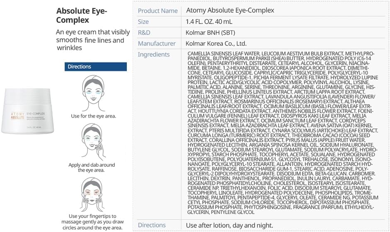Click the Atomy Absolute Eye-Complex jar image
The height and width of the screenshot is (232, 390).
coord(28,111)
